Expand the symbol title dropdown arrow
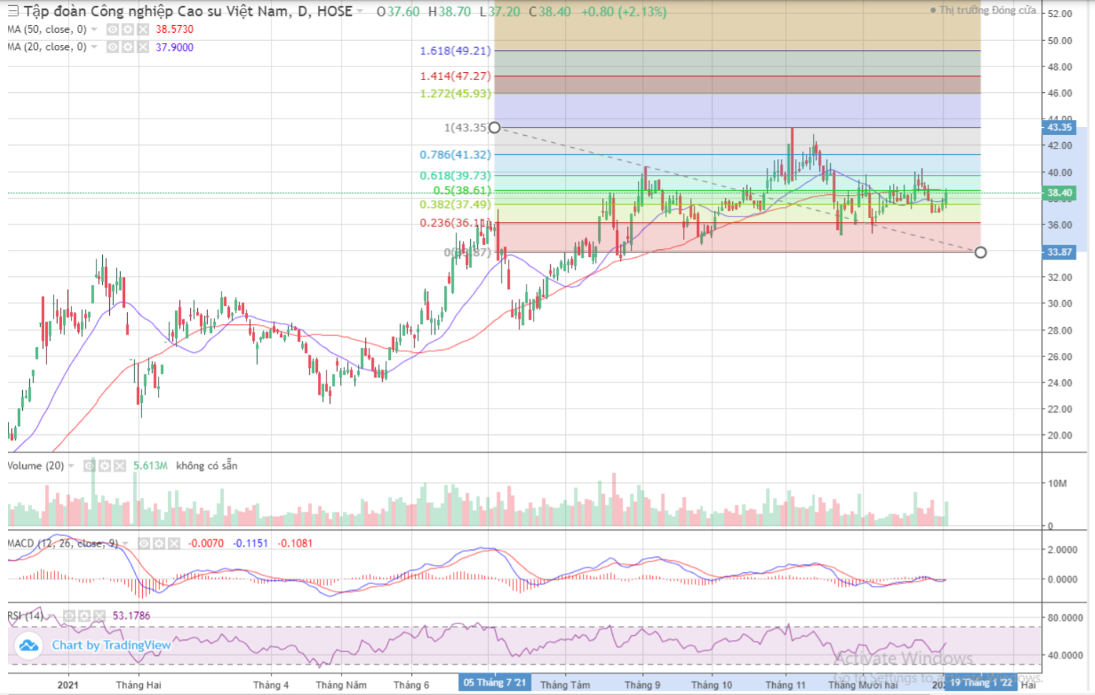The width and height of the screenshot is (1095, 695). point(360,11)
